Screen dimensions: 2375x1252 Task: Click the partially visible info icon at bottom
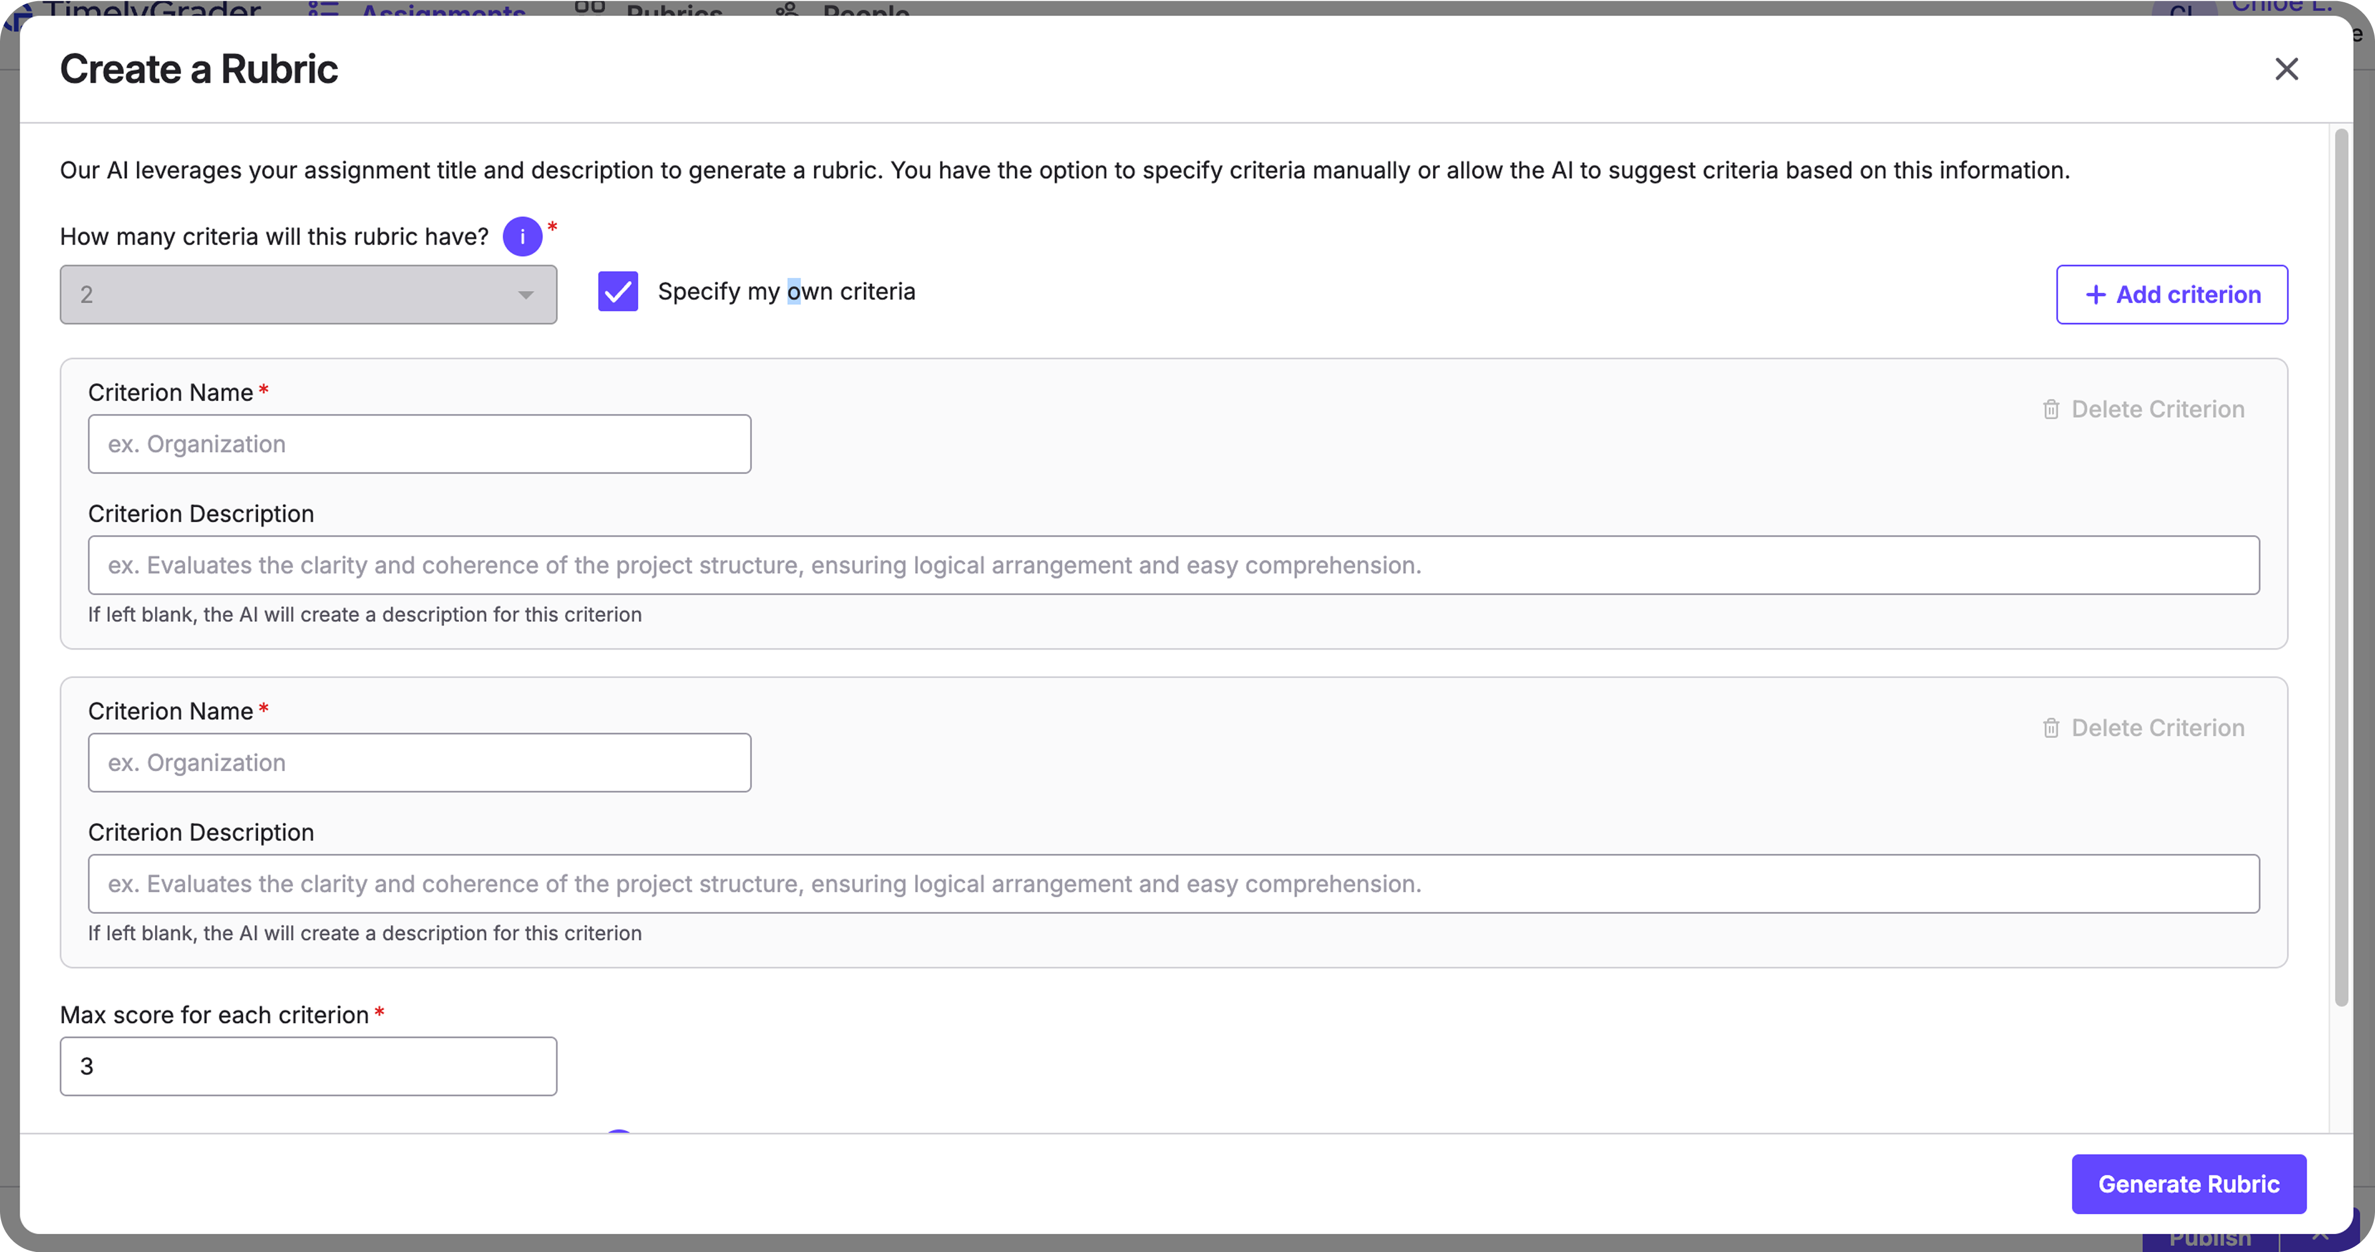pos(619,1131)
